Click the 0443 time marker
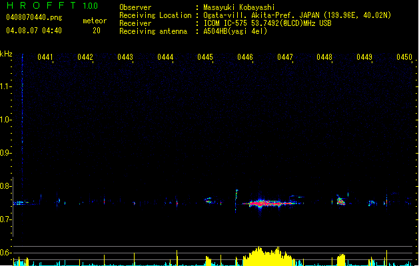The height and width of the screenshot is (266, 419). tap(125, 57)
